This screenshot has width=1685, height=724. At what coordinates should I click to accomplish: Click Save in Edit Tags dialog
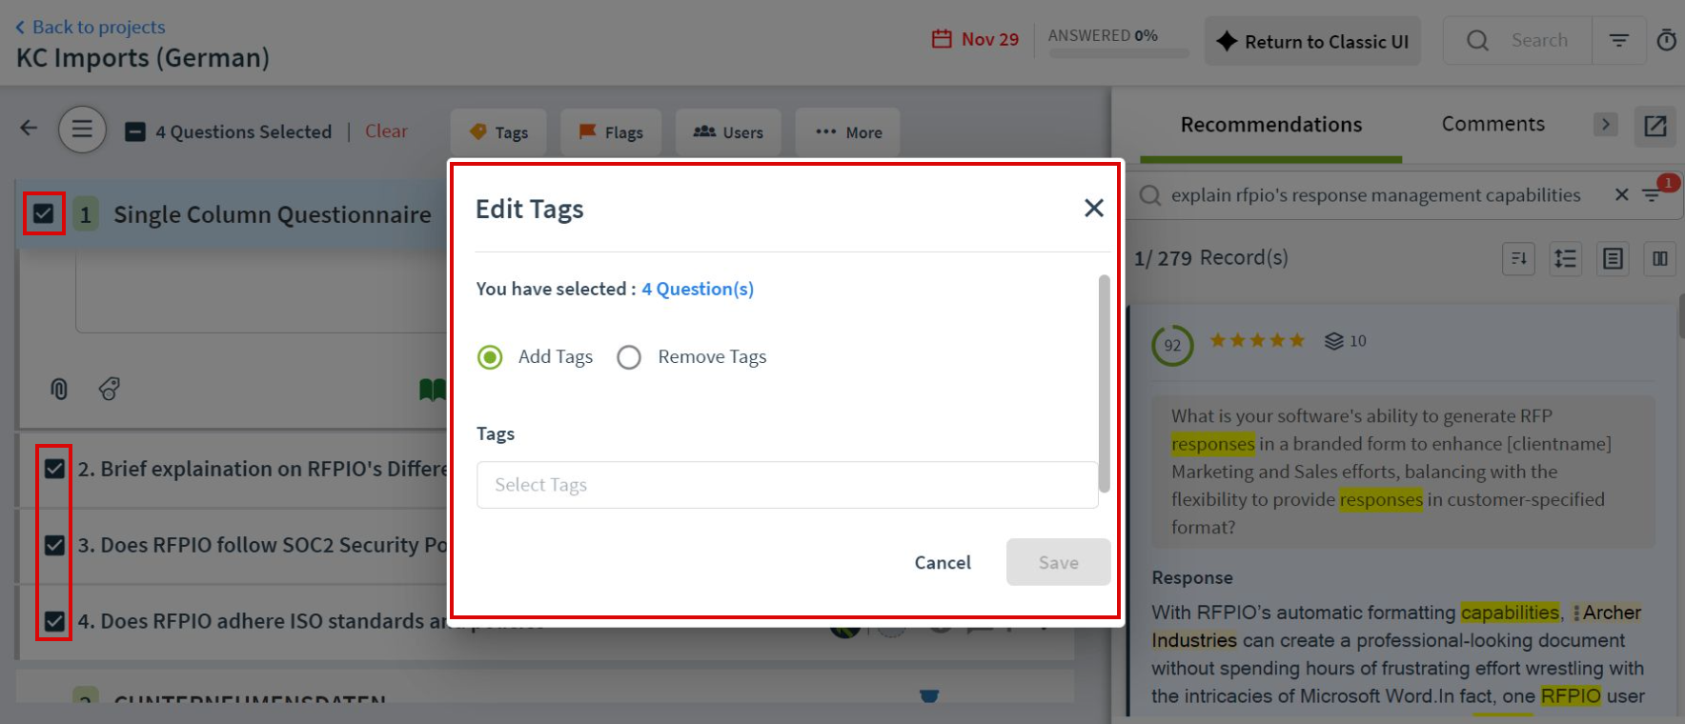tap(1059, 562)
